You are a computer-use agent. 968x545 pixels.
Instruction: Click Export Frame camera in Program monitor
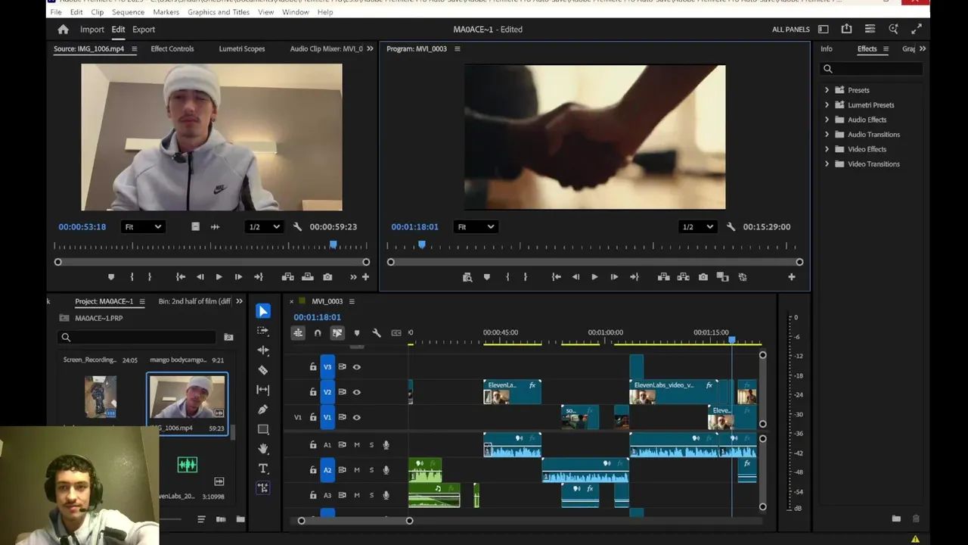pyautogui.click(x=703, y=277)
